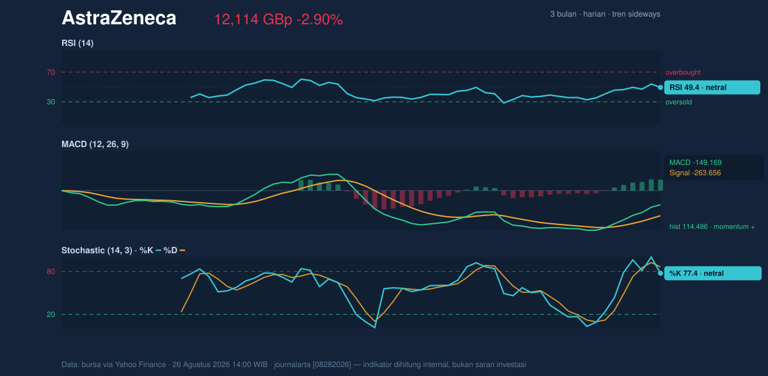Click the 'RSI 49.4 · netral' badge
768x376 pixels.
712,87
